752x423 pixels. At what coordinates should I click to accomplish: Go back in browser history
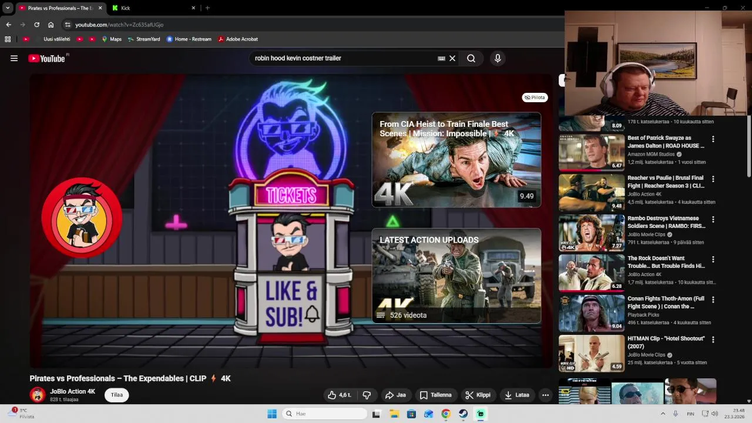[x=8, y=25]
